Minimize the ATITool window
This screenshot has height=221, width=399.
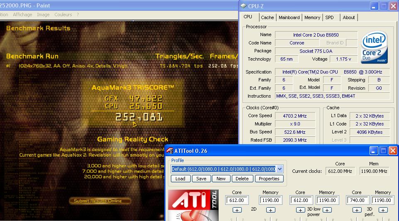point(373,151)
